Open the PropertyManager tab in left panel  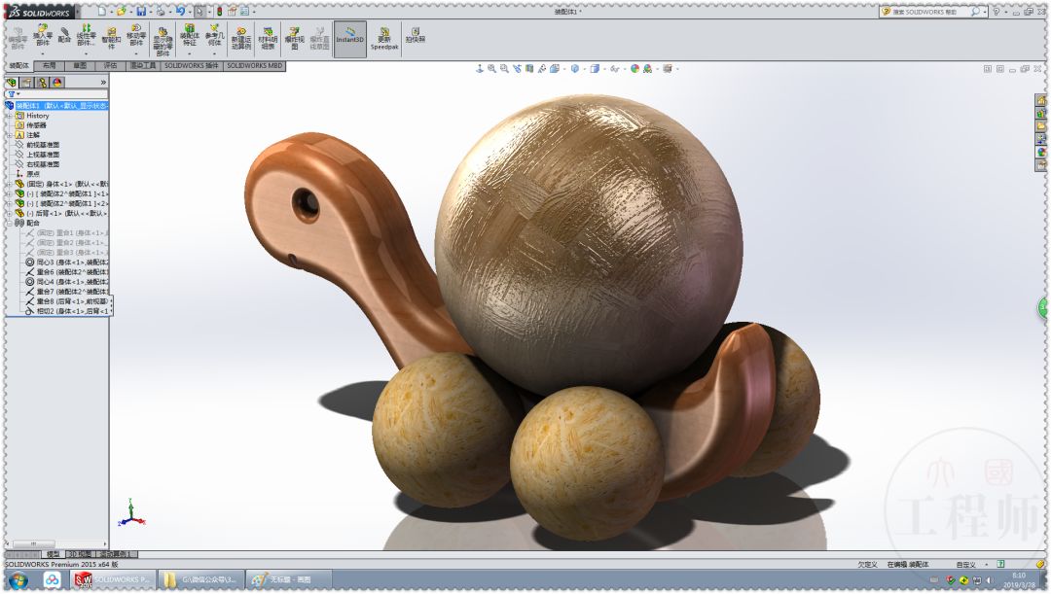point(26,83)
